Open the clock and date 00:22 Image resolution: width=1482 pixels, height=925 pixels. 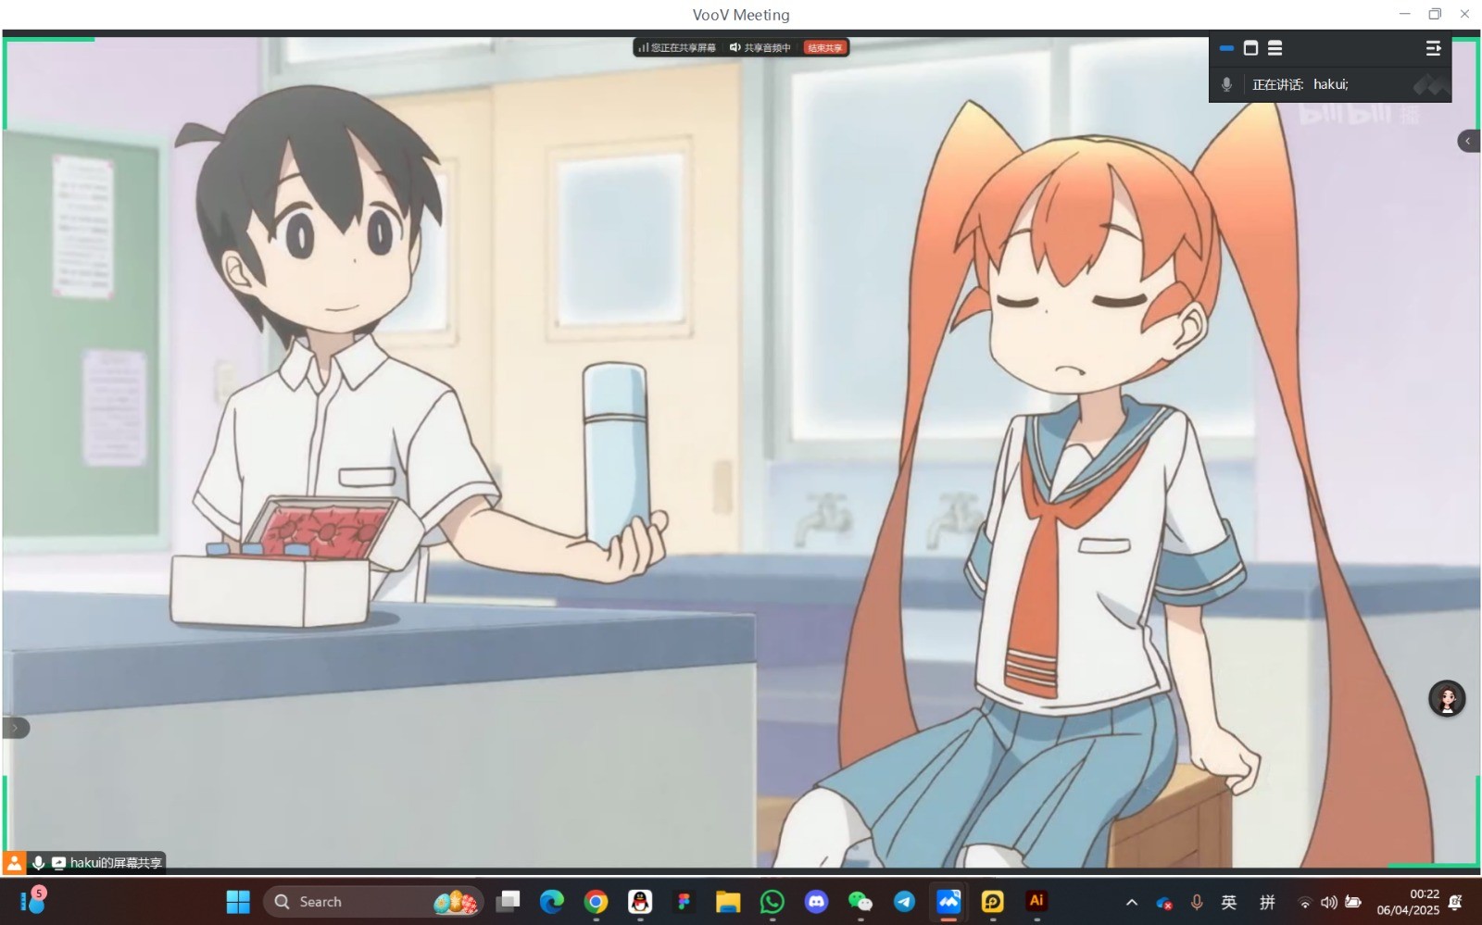[x=1408, y=902]
